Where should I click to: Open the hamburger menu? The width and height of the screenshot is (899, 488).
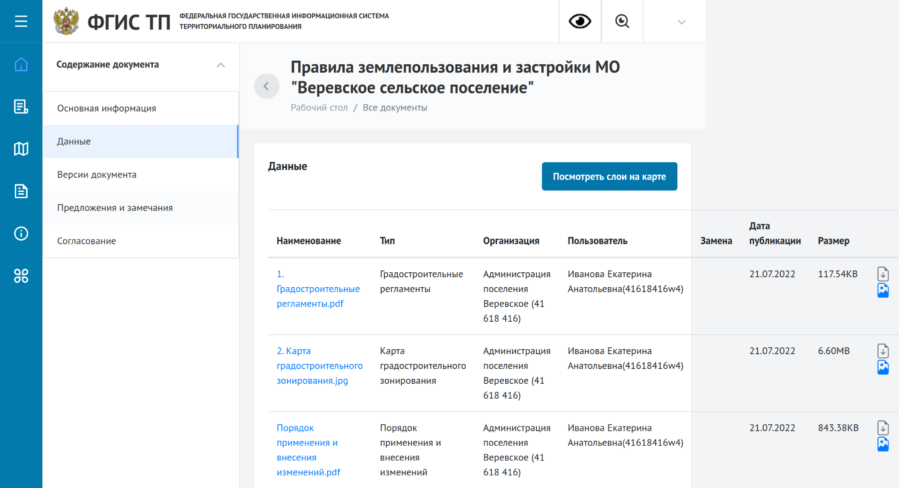tap(21, 21)
